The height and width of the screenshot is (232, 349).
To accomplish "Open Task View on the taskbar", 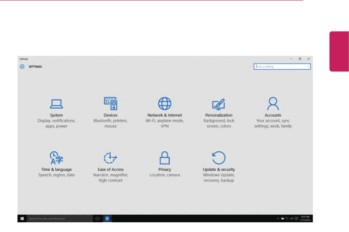I will (x=97, y=219).
